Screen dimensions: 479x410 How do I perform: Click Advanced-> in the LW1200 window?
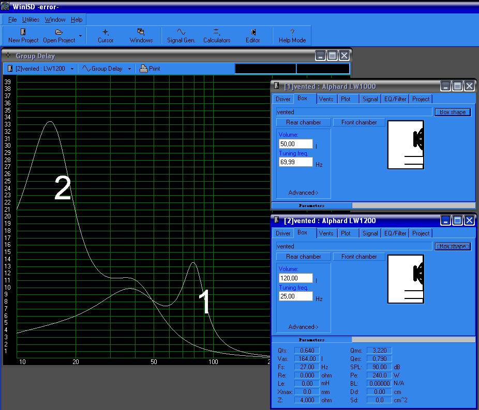pos(303,327)
